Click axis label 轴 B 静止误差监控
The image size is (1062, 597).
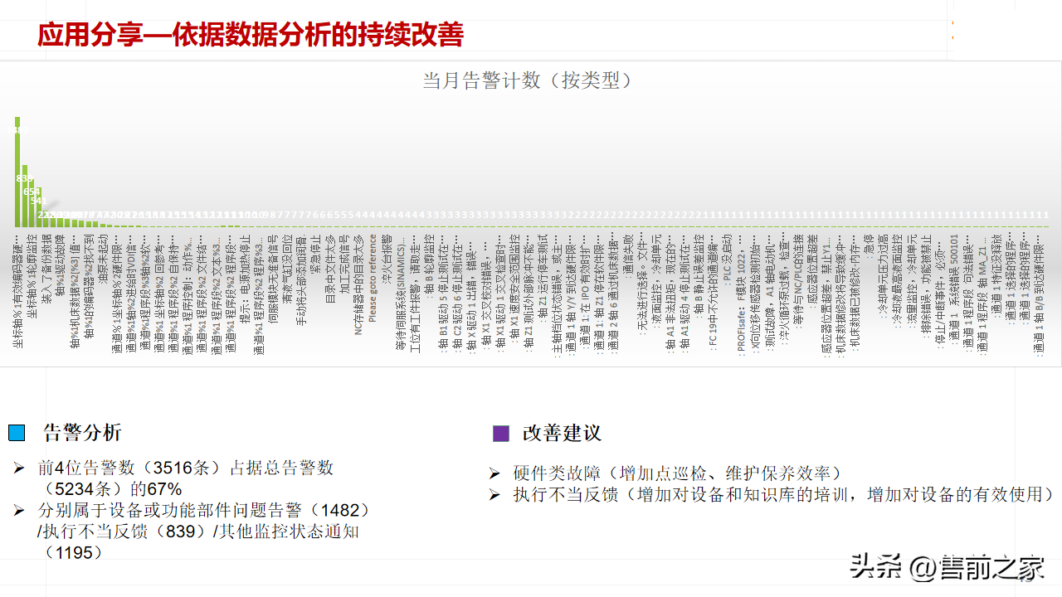pyautogui.click(x=699, y=276)
